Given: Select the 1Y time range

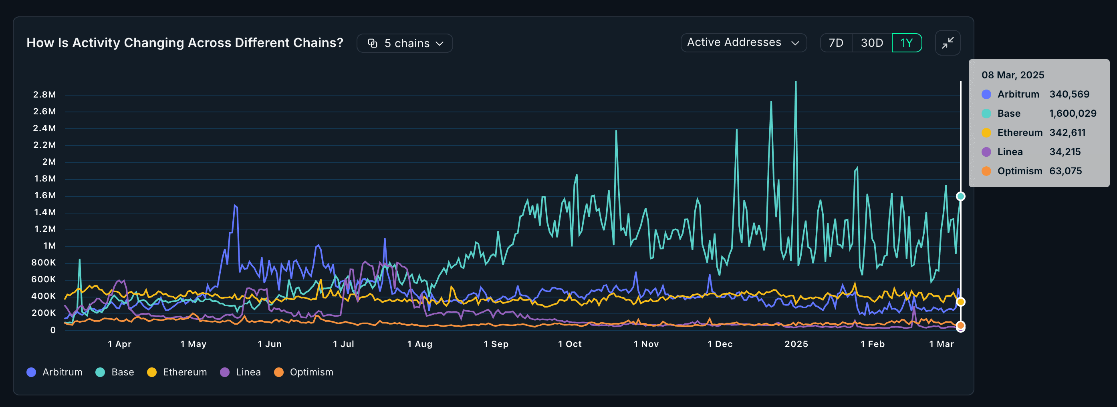Looking at the screenshot, I should click(x=906, y=43).
